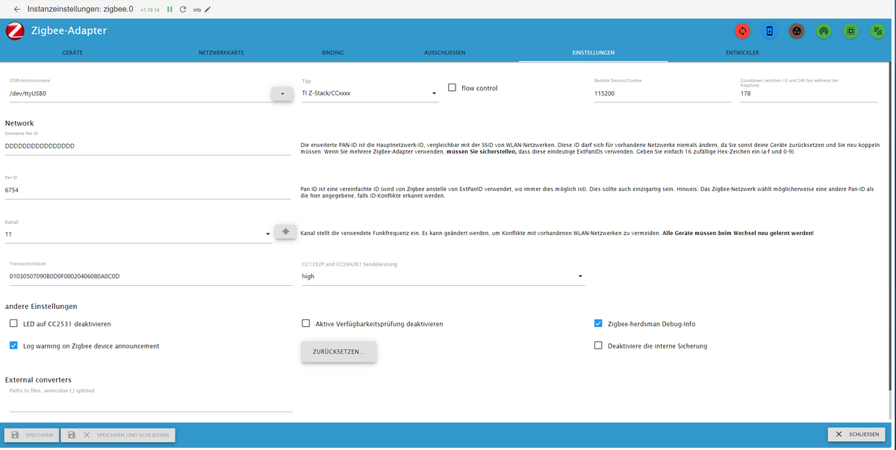Restart the instance with the reload icon

[183, 10]
